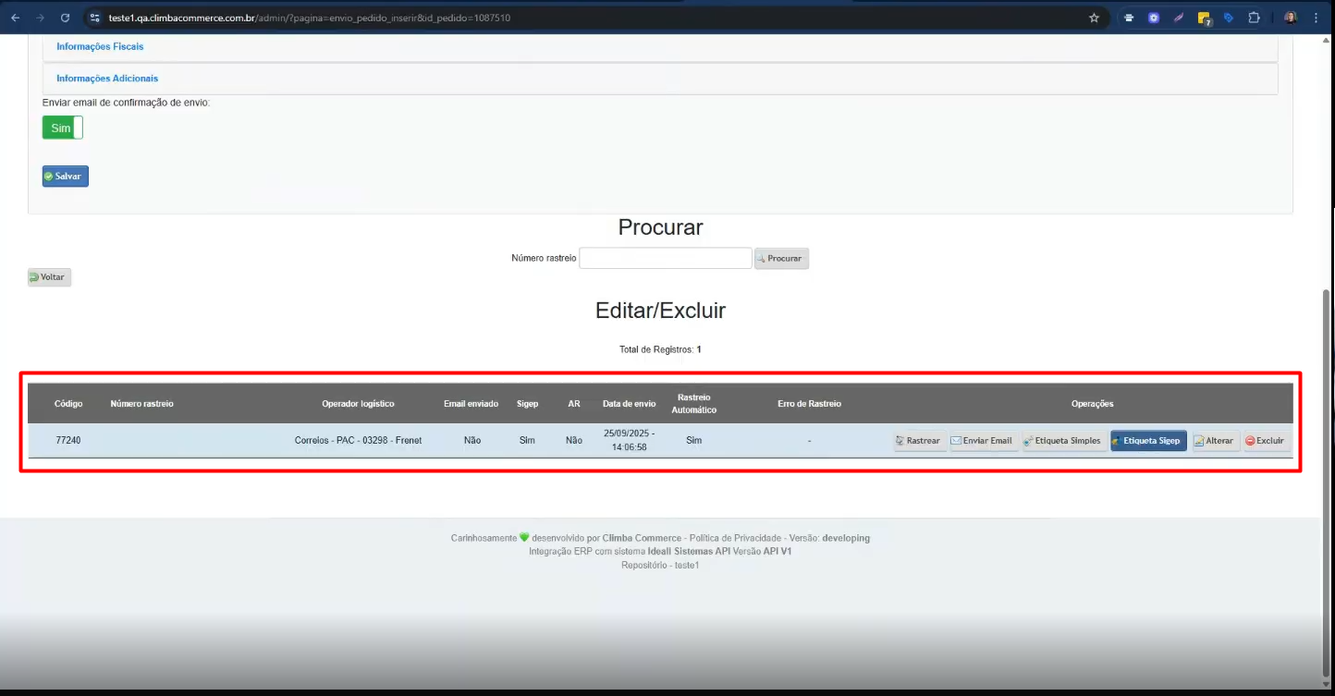The height and width of the screenshot is (696, 1335).
Task: Click the Rastrear tracking button
Action: pyautogui.click(x=920, y=441)
